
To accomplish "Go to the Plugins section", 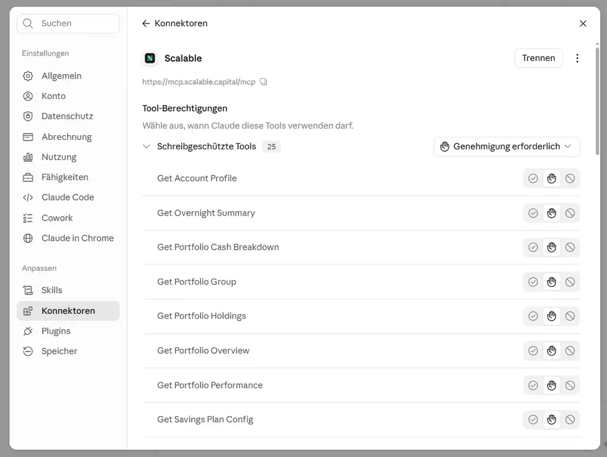I will coord(68,331).
